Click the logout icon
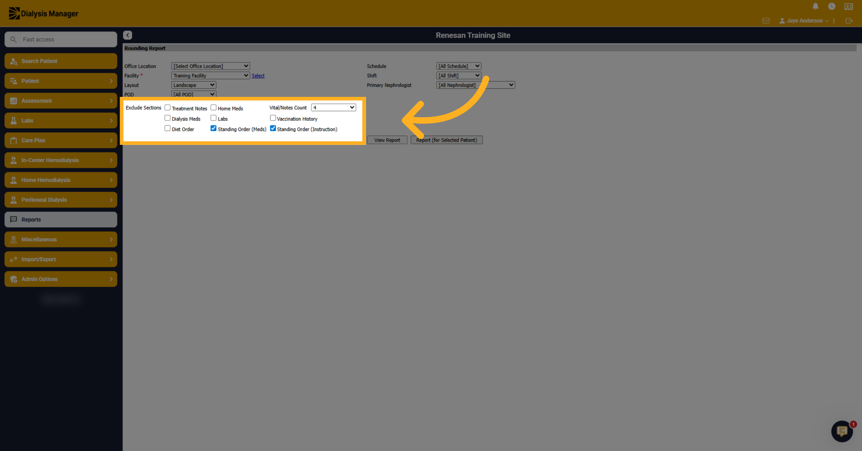This screenshot has width=862, height=451. [849, 21]
